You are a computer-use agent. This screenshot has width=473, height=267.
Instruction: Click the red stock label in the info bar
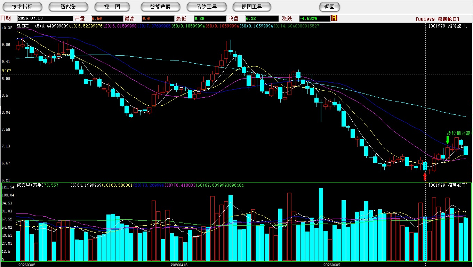point(437,19)
